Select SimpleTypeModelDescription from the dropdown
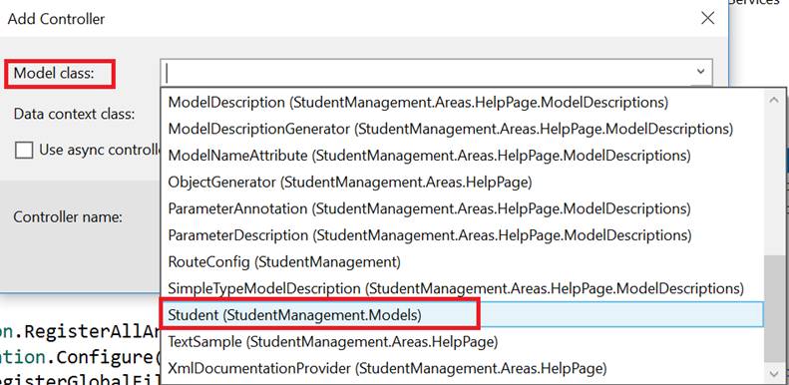 tap(462, 288)
